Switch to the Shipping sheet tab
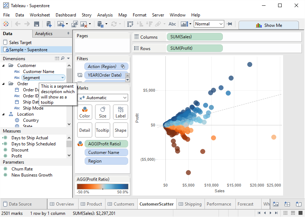The width and height of the screenshot is (305, 217). (x=190, y=204)
